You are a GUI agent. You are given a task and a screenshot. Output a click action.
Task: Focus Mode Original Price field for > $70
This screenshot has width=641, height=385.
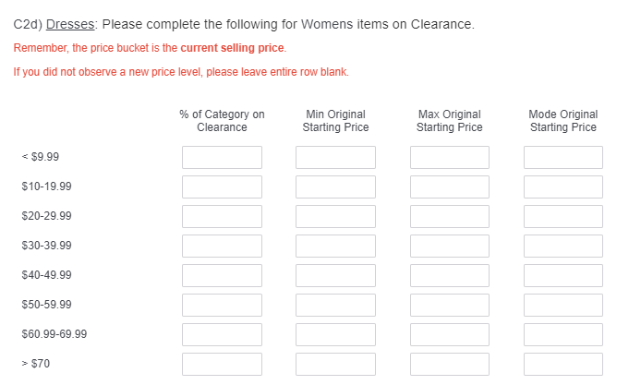tap(562, 364)
